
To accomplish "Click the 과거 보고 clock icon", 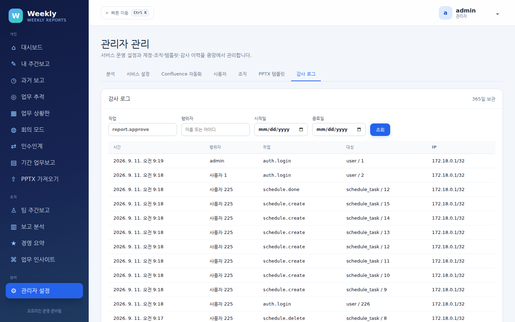I will (x=14, y=80).
